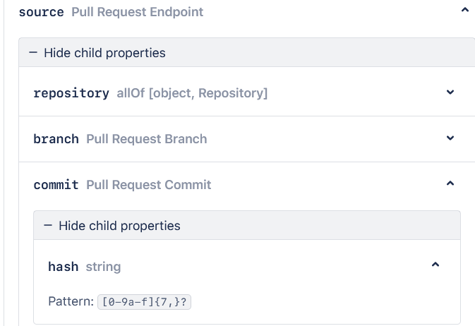
Task: Collapse the source property chevron
Action: click(x=464, y=11)
